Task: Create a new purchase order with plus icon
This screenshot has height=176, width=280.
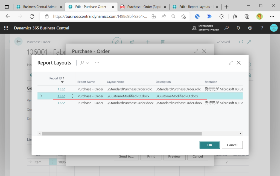Action: 147,42
